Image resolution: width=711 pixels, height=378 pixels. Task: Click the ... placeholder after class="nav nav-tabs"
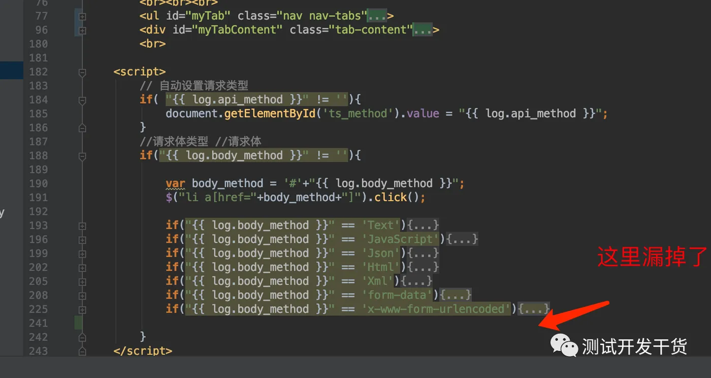377,16
